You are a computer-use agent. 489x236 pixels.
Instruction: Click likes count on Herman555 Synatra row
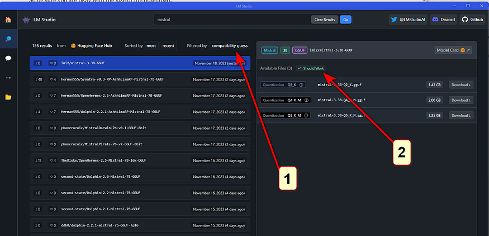click(x=53, y=79)
